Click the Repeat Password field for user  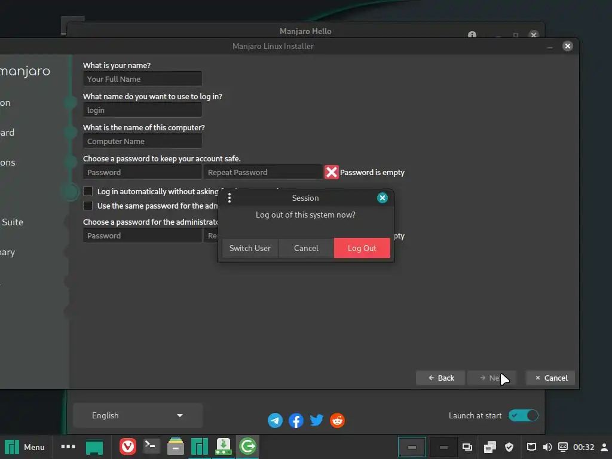coord(263,173)
